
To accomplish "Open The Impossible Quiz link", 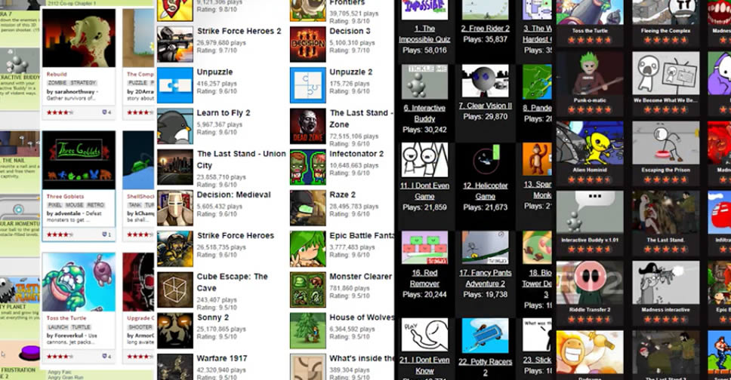I will (x=424, y=34).
